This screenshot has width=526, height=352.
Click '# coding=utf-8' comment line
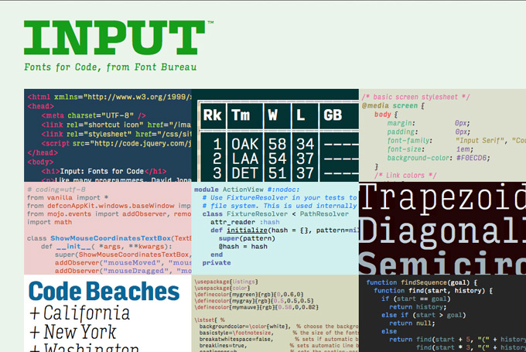point(56,190)
